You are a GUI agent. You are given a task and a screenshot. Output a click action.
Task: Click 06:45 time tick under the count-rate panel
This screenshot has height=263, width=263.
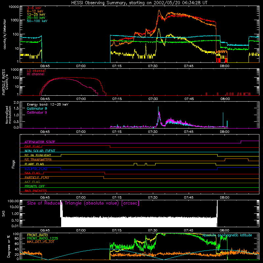(45, 66)
